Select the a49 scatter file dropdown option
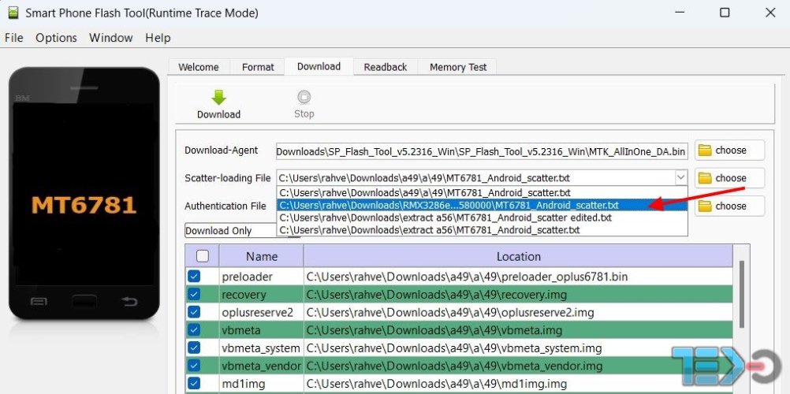 click(482, 192)
